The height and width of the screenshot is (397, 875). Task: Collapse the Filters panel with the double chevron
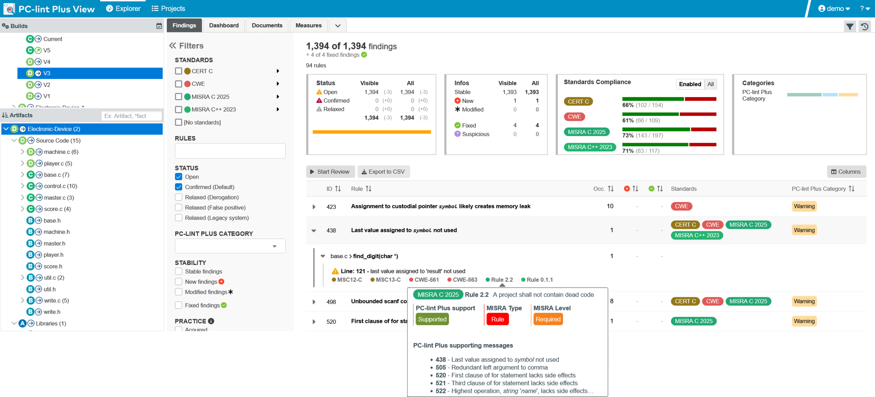click(173, 46)
